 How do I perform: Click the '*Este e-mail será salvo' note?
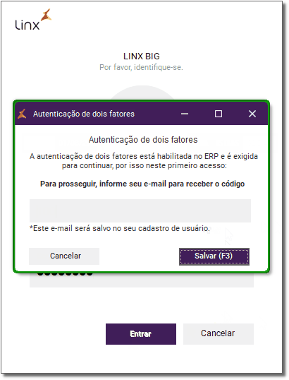point(119,228)
